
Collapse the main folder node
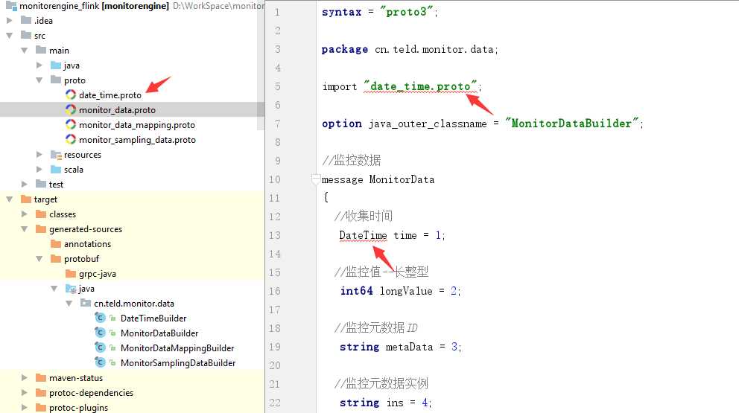pyautogui.click(x=24, y=50)
